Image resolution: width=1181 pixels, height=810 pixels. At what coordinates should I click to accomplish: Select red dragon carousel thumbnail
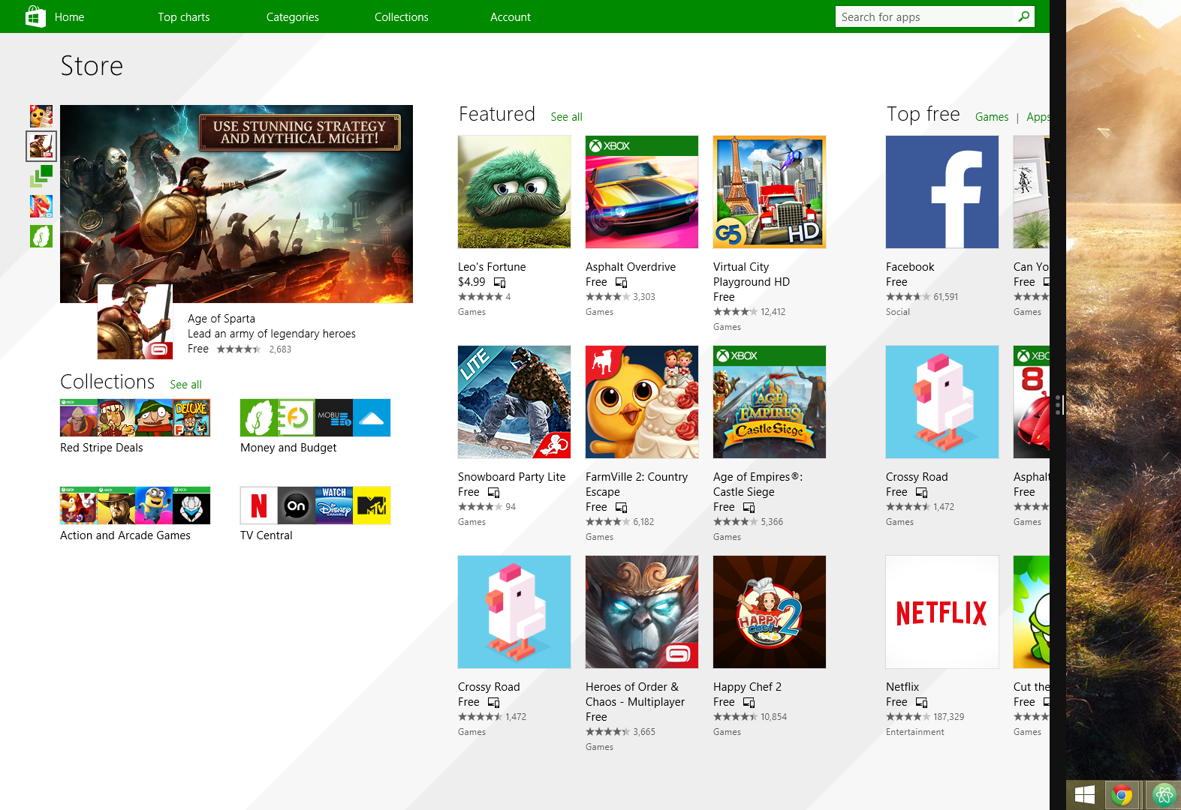tap(41, 206)
